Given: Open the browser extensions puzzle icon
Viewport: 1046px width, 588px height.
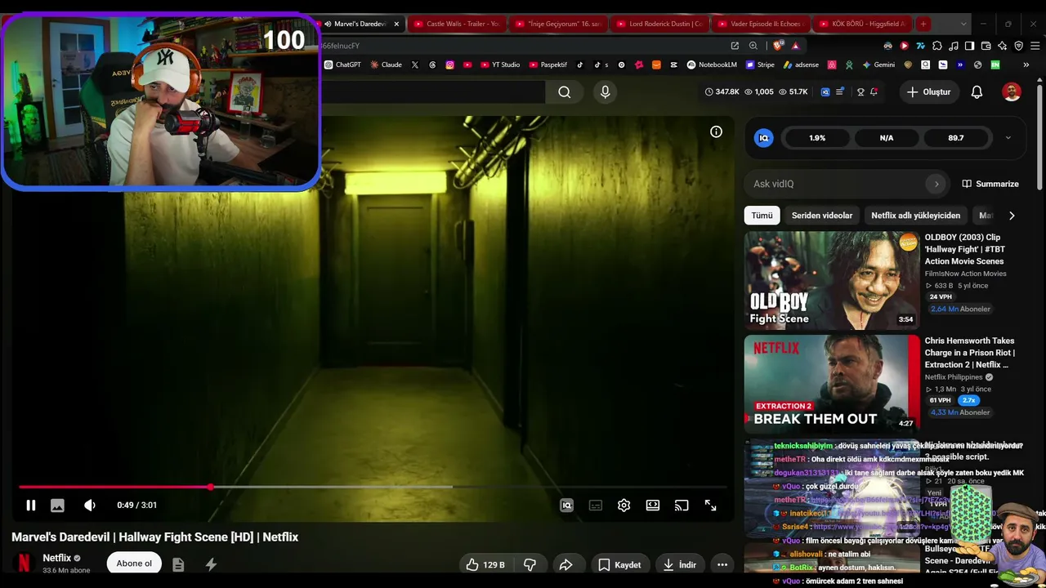Looking at the screenshot, I should pyautogui.click(x=937, y=46).
